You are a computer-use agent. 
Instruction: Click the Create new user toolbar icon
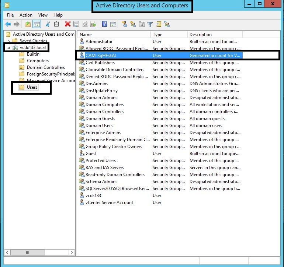(125, 24)
